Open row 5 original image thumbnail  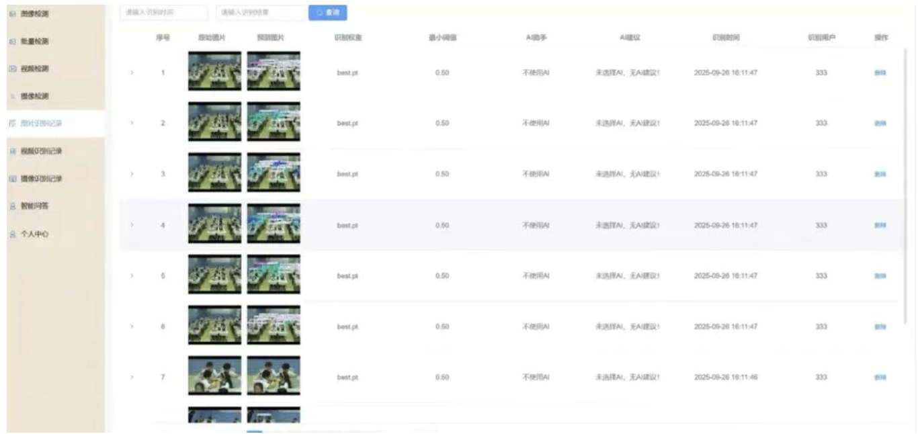pyautogui.click(x=214, y=274)
